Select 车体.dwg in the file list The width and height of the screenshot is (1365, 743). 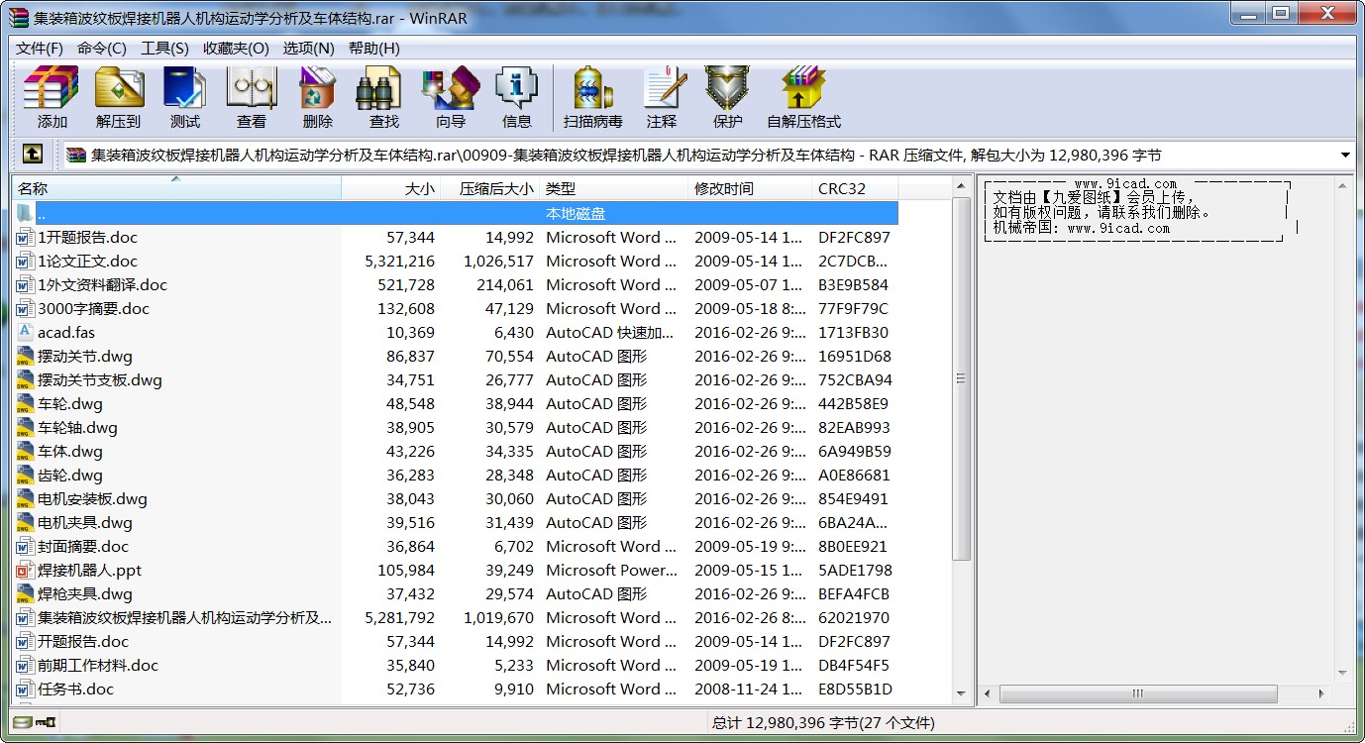coord(70,452)
